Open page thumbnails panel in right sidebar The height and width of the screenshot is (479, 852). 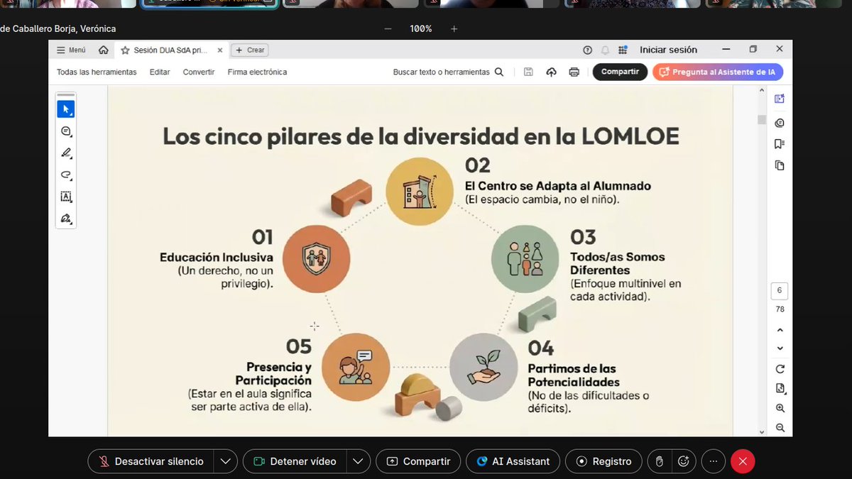pos(780,165)
